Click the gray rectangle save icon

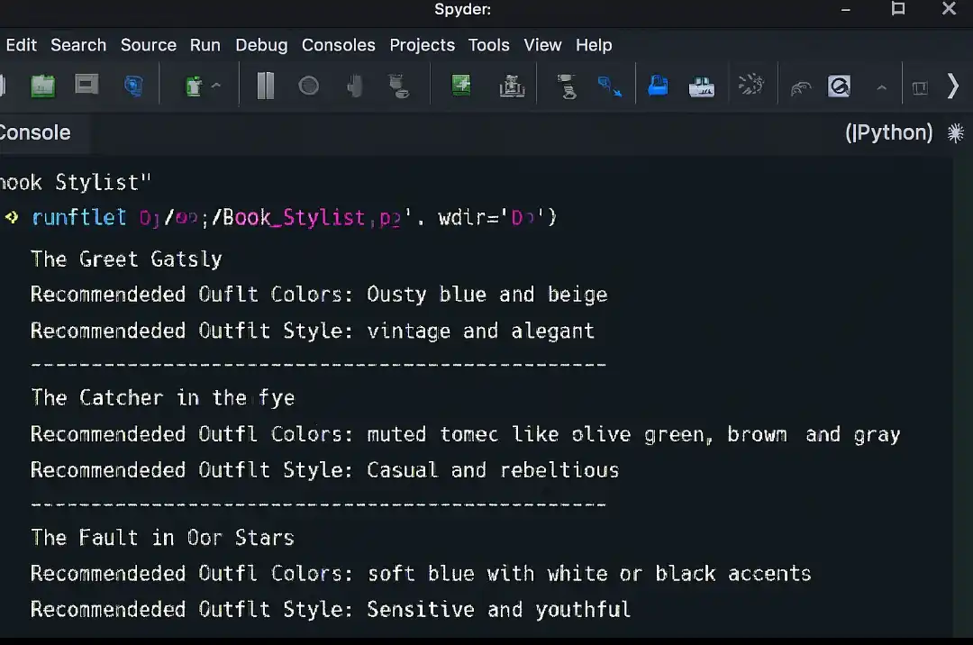(x=86, y=86)
